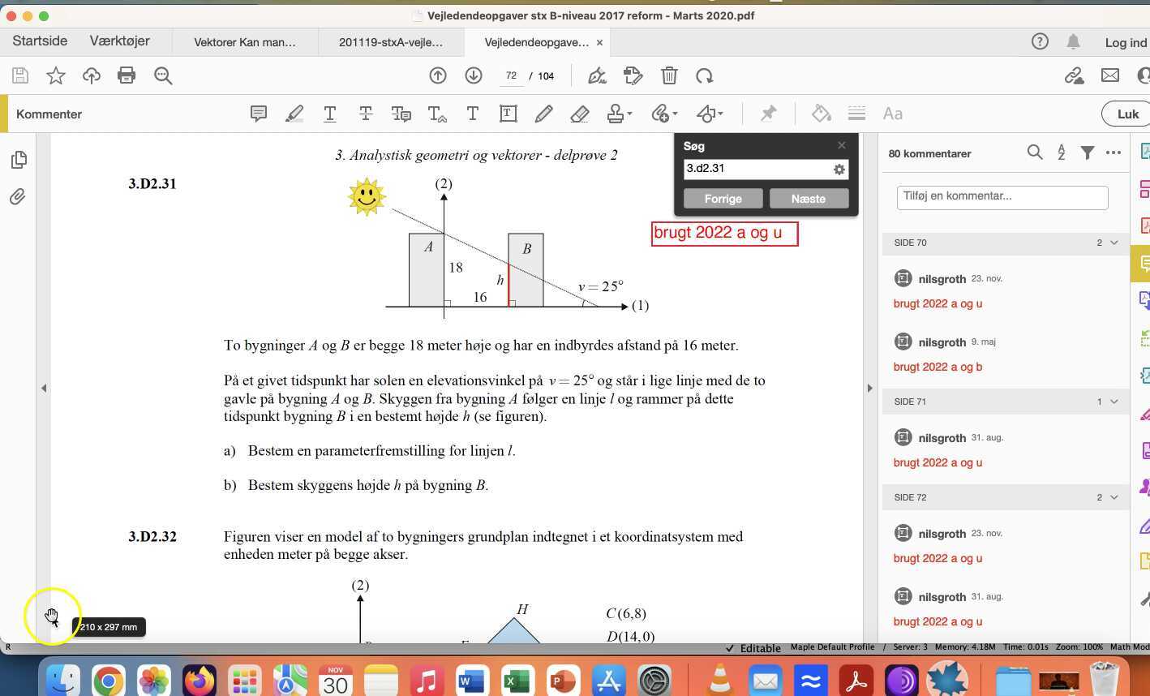Toggle the keep tool selected pin

coord(768,114)
